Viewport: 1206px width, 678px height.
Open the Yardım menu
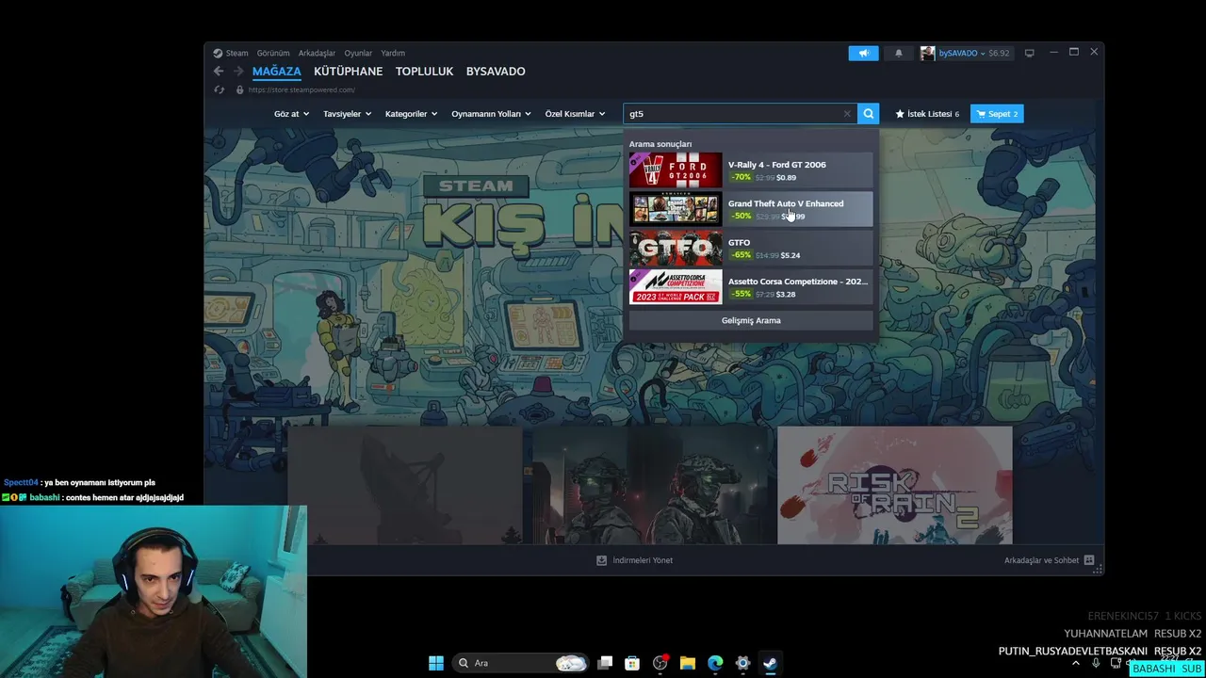393,53
